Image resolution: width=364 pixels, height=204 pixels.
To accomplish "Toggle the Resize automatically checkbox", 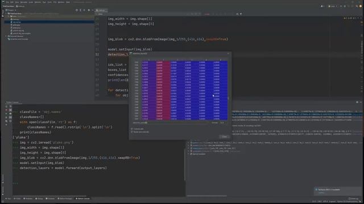I will (132, 132).
